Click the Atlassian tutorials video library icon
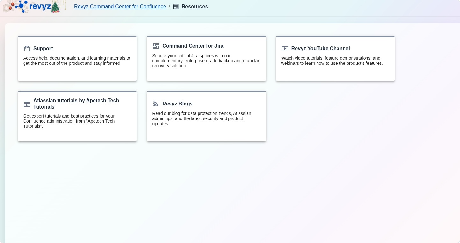The image size is (460, 243). (27, 104)
